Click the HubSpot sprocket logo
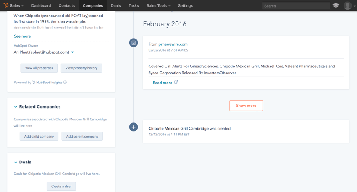 point(6,6)
